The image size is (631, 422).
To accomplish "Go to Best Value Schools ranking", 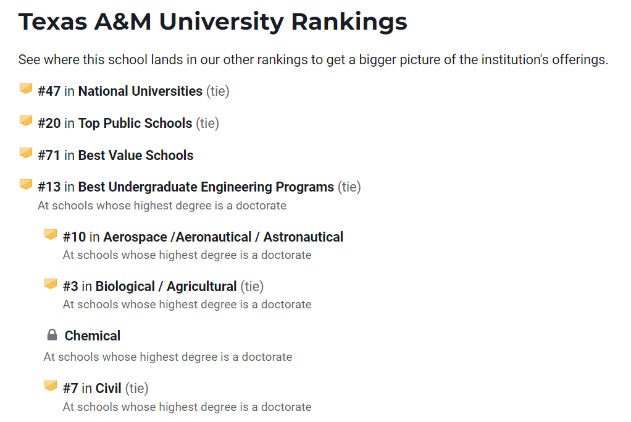I will [135, 156].
